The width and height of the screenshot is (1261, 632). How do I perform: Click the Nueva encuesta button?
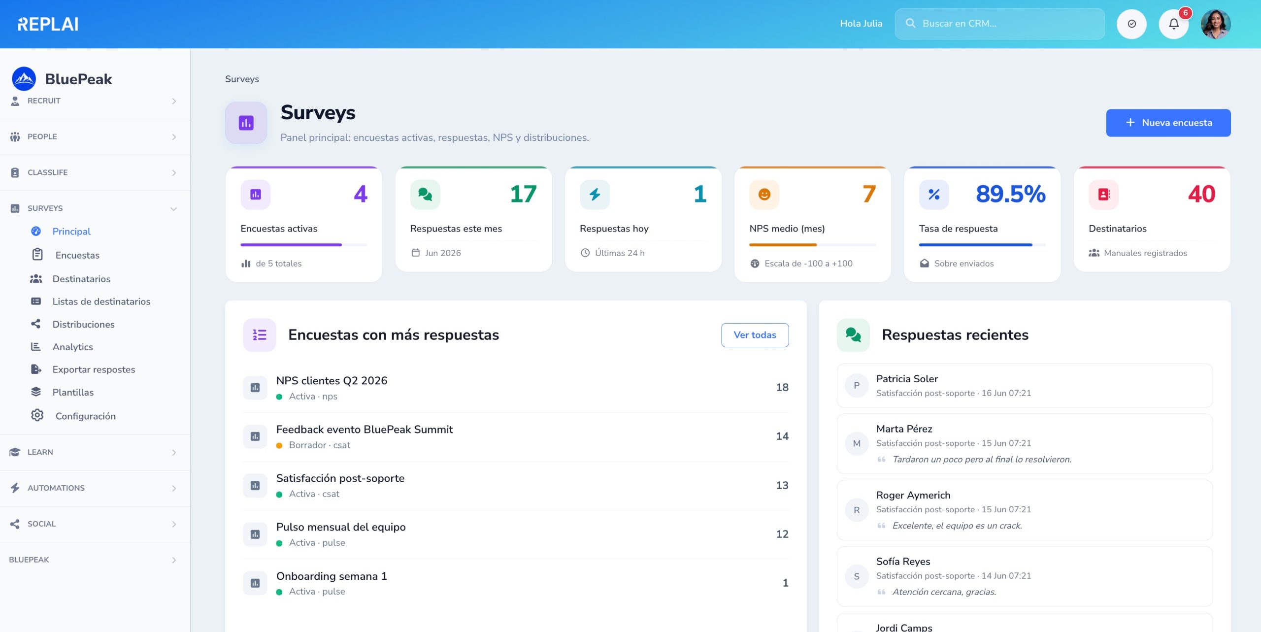1168,123
